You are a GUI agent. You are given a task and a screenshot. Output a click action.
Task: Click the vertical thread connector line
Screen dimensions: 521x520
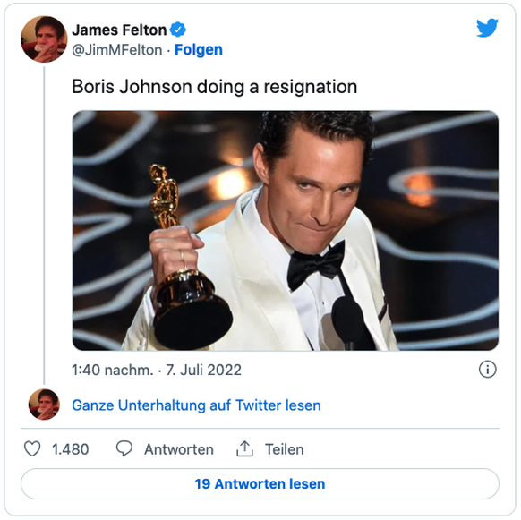(x=44, y=226)
